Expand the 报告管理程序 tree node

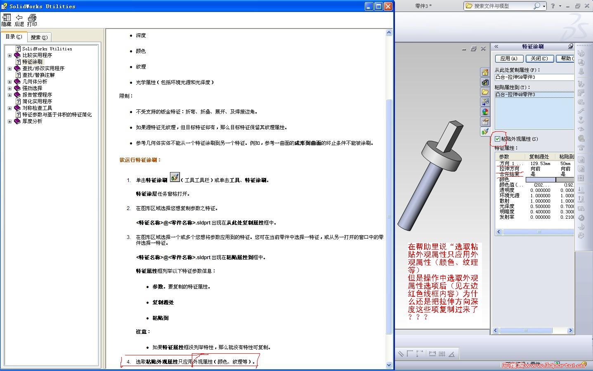pyautogui.click(x=10, y=95)
